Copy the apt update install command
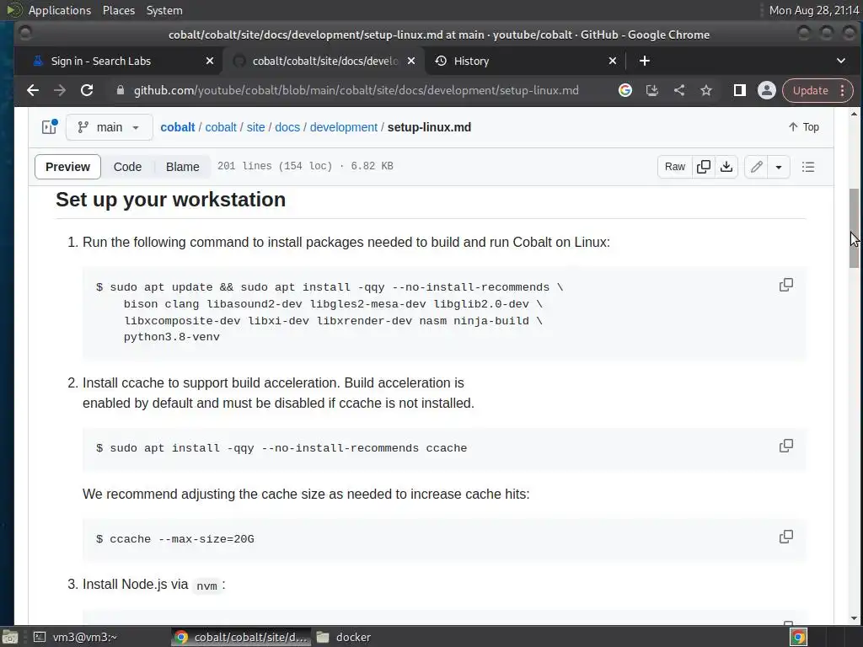This screenshot has height=647, width=863. click(786, 285)
